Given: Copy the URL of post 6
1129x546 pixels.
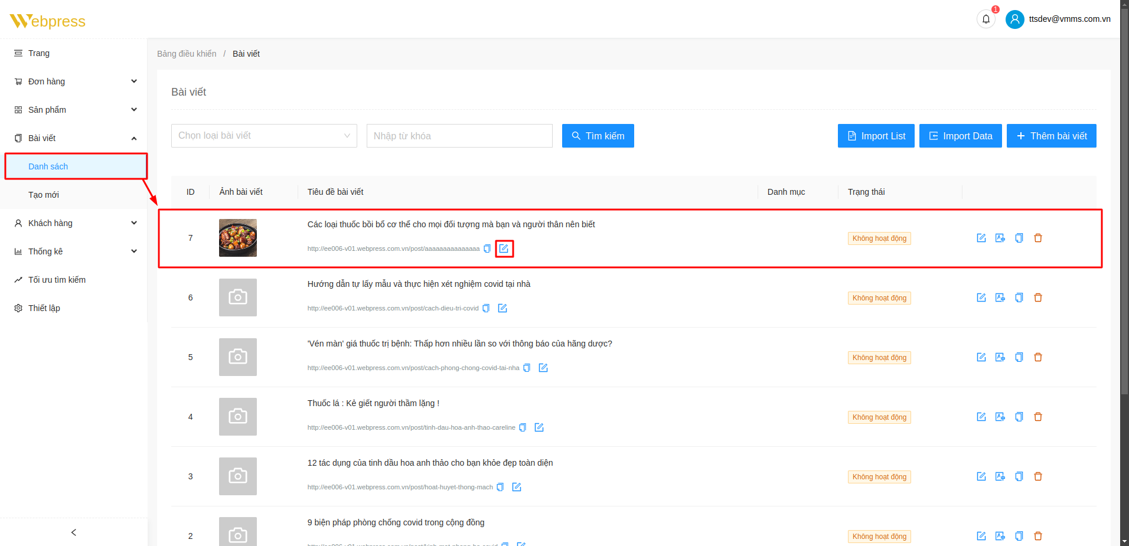Looking at the screenshot, I should pos(486,308).
